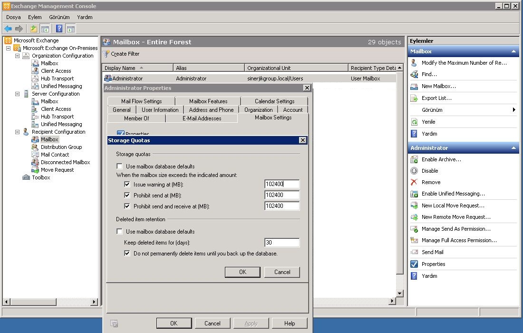
Task: Click the Manage Send As Permission icon
Action: point(414,229)
